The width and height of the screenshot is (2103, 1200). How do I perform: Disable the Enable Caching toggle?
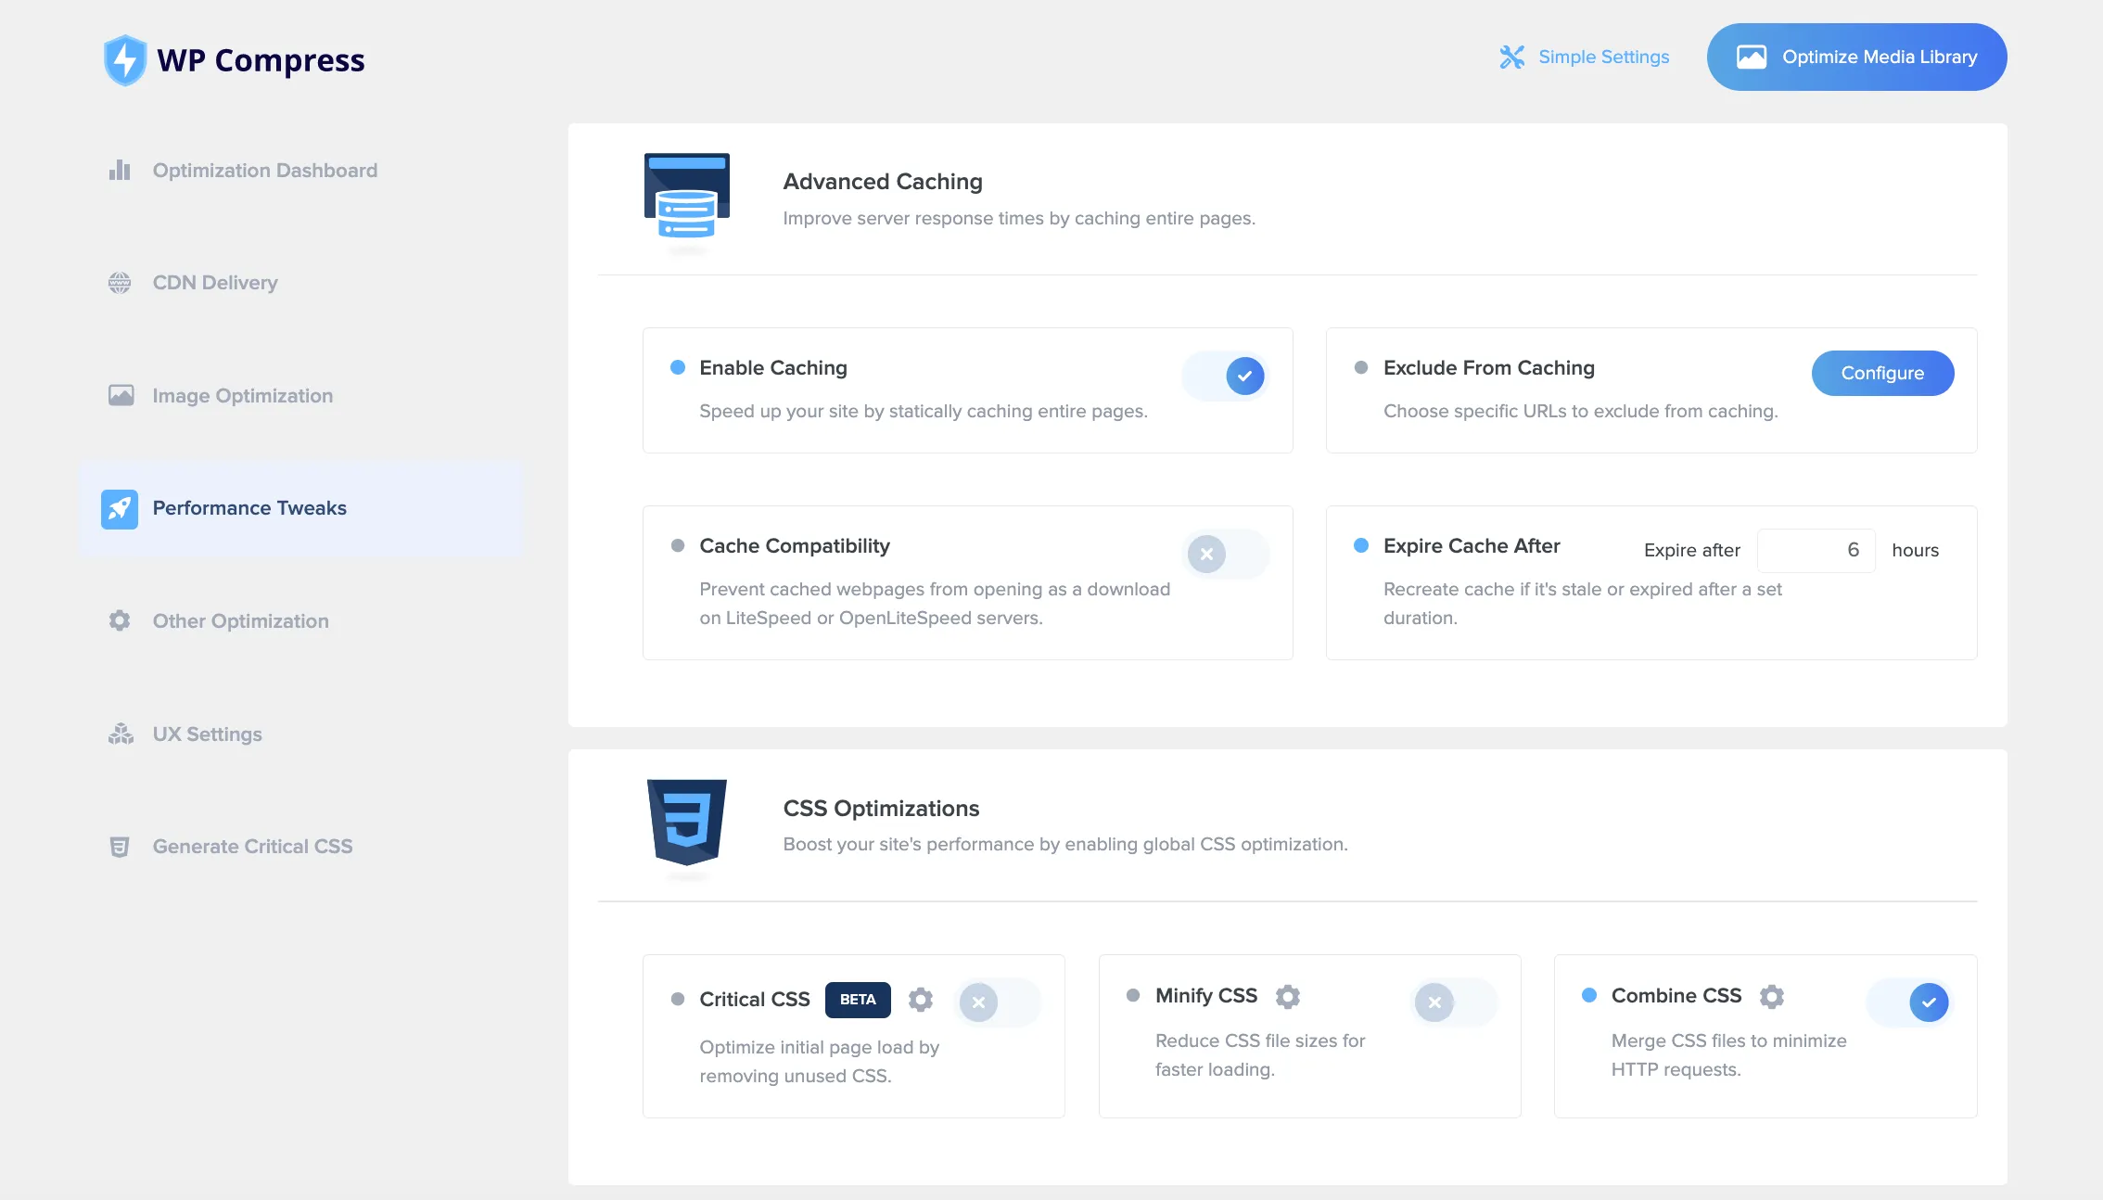pos(1226,377)
